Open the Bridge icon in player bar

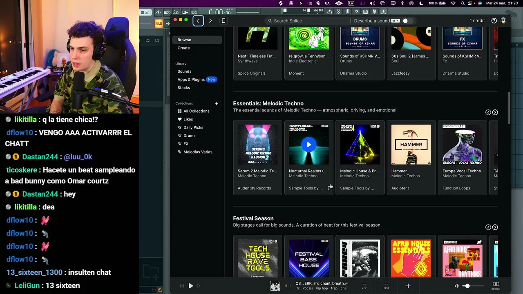(x=496, y=285)
